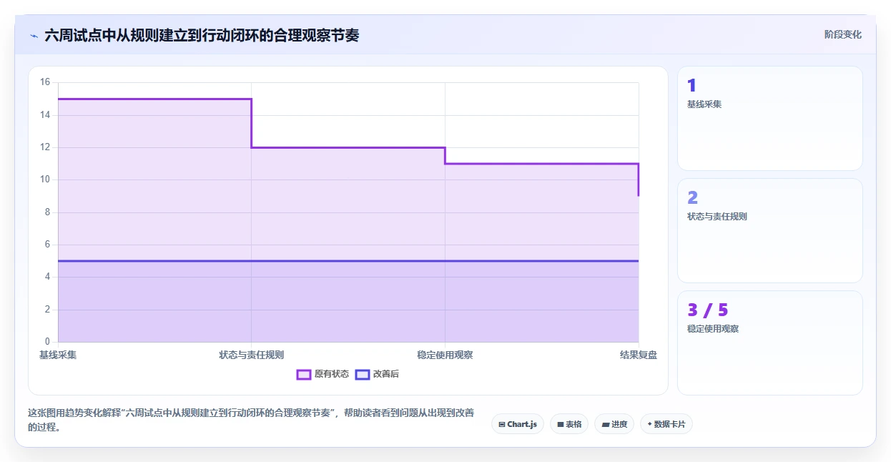Screen dimensions: 891x462
Task: Open the 稳定使用观察 stage card
Action: click(770, 343)
